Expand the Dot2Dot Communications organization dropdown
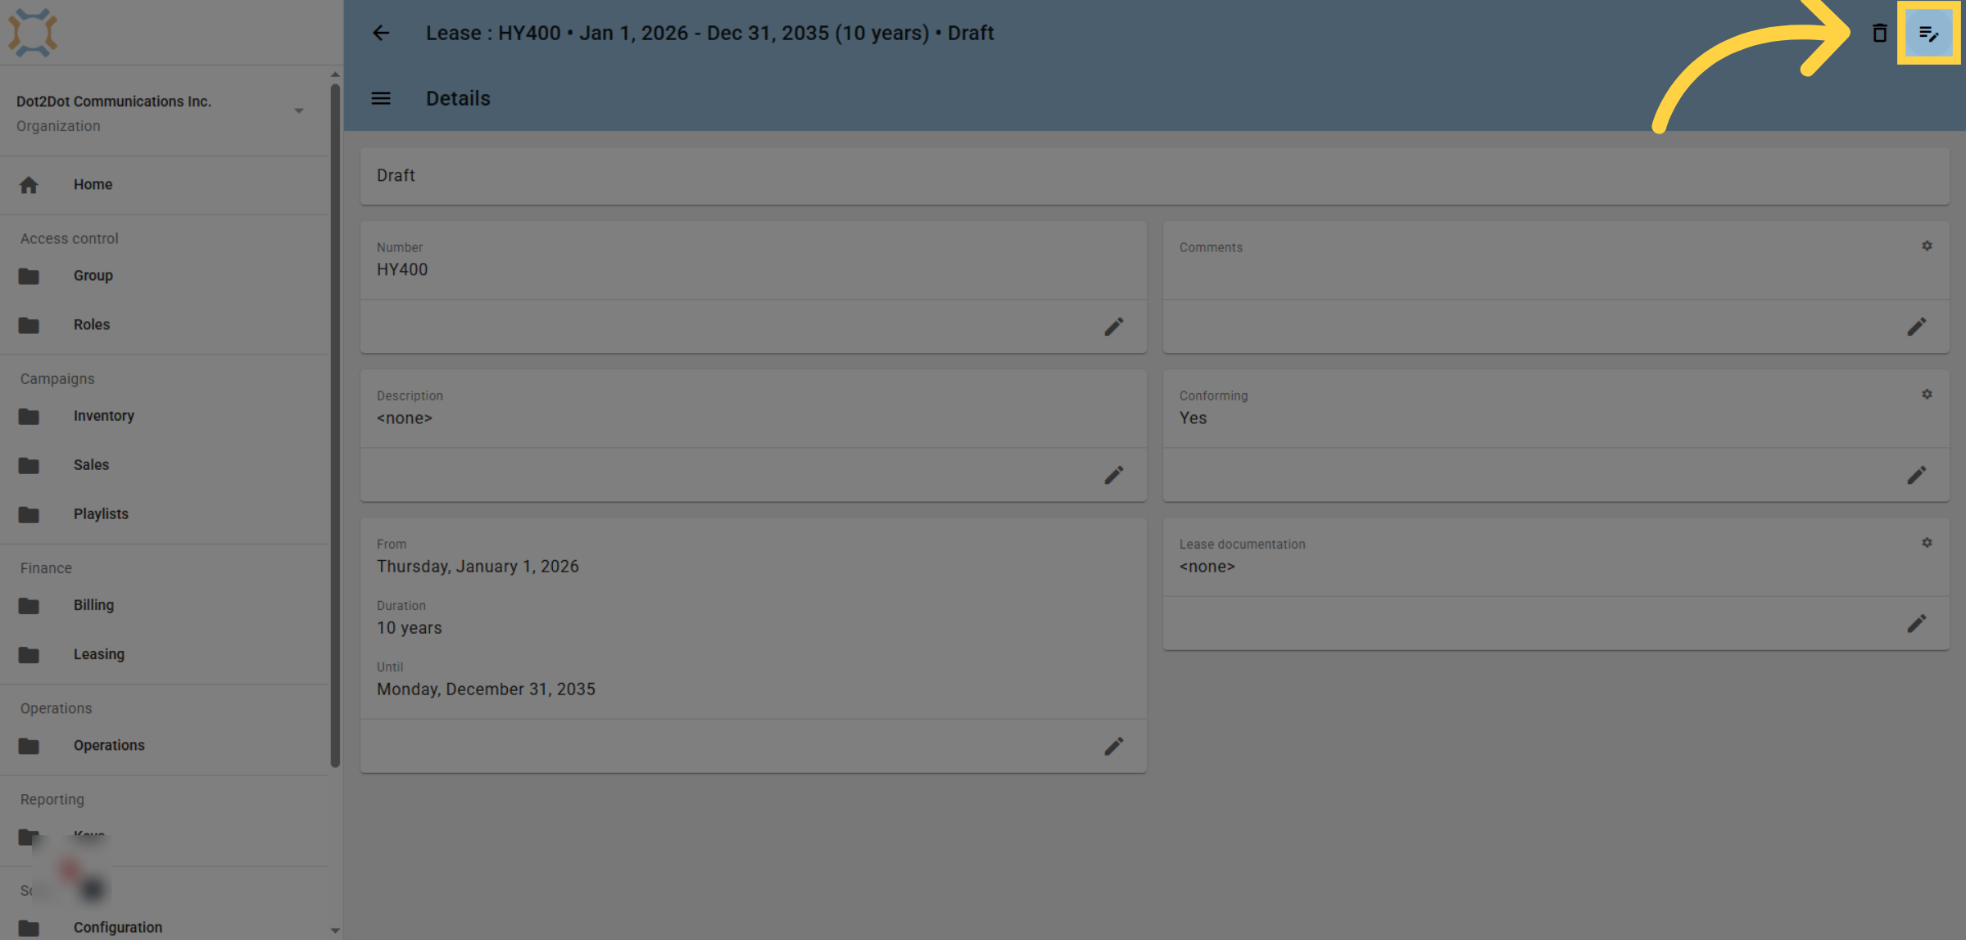 pyautogui.click(x=299, y=111)
